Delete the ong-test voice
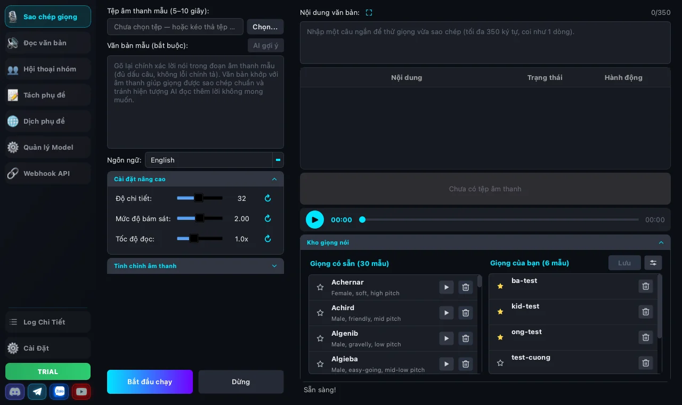 [646, 337]
